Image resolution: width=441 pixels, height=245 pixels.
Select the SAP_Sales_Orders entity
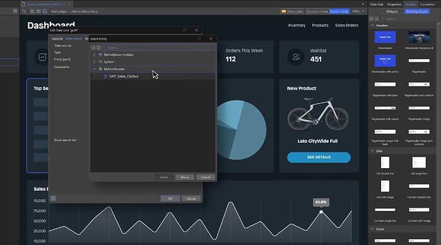[x=124, y=76]
